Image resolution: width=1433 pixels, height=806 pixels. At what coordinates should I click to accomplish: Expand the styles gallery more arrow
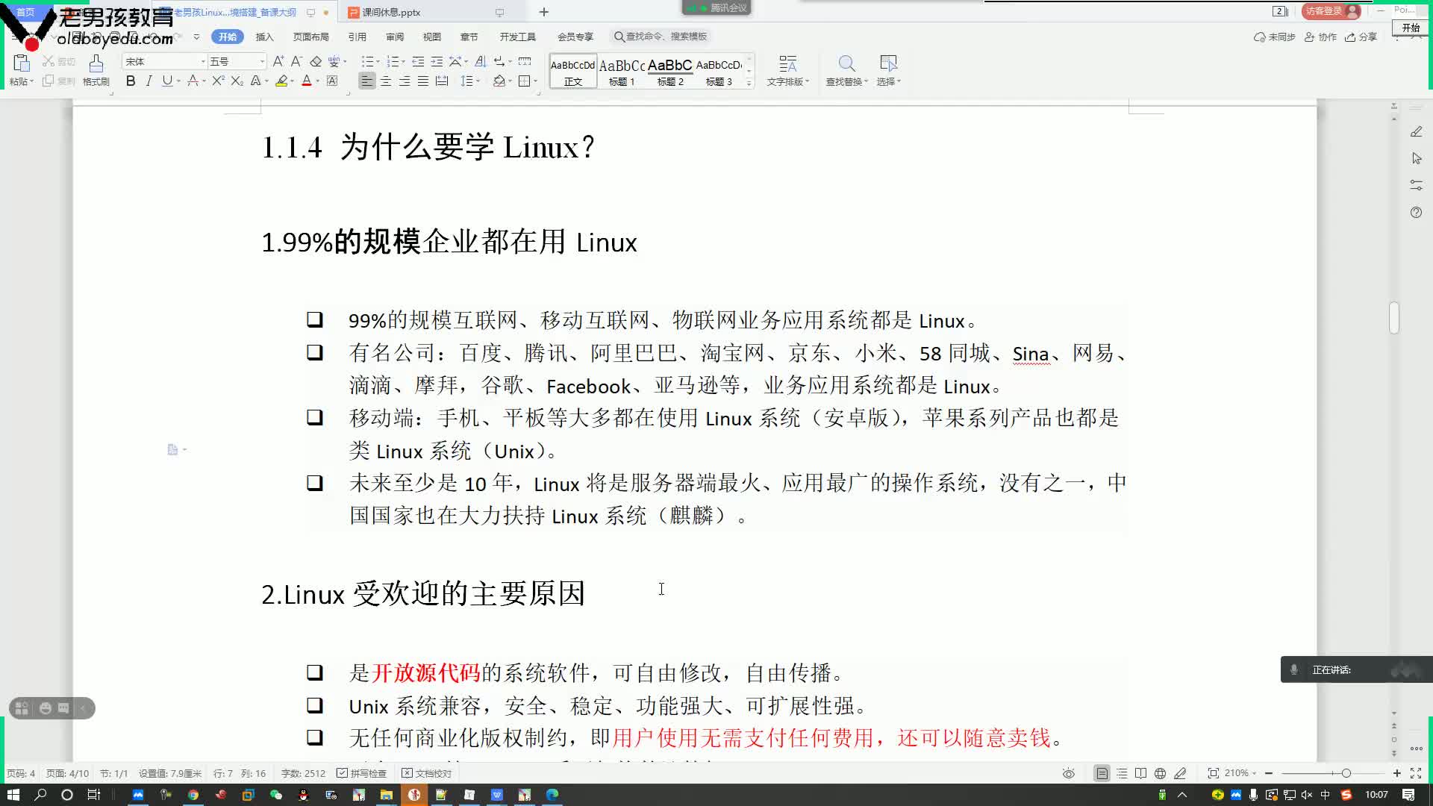(749, 83)
